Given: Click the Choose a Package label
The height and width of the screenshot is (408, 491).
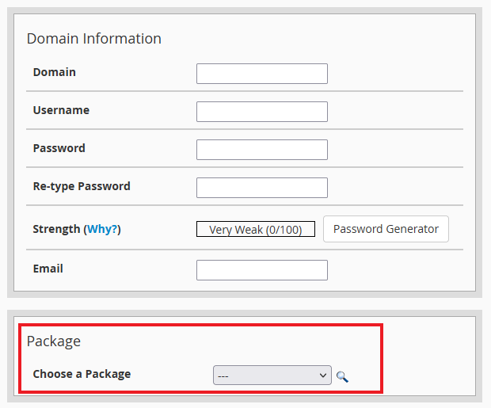Looking at the screenshot, I should [82, 374].
